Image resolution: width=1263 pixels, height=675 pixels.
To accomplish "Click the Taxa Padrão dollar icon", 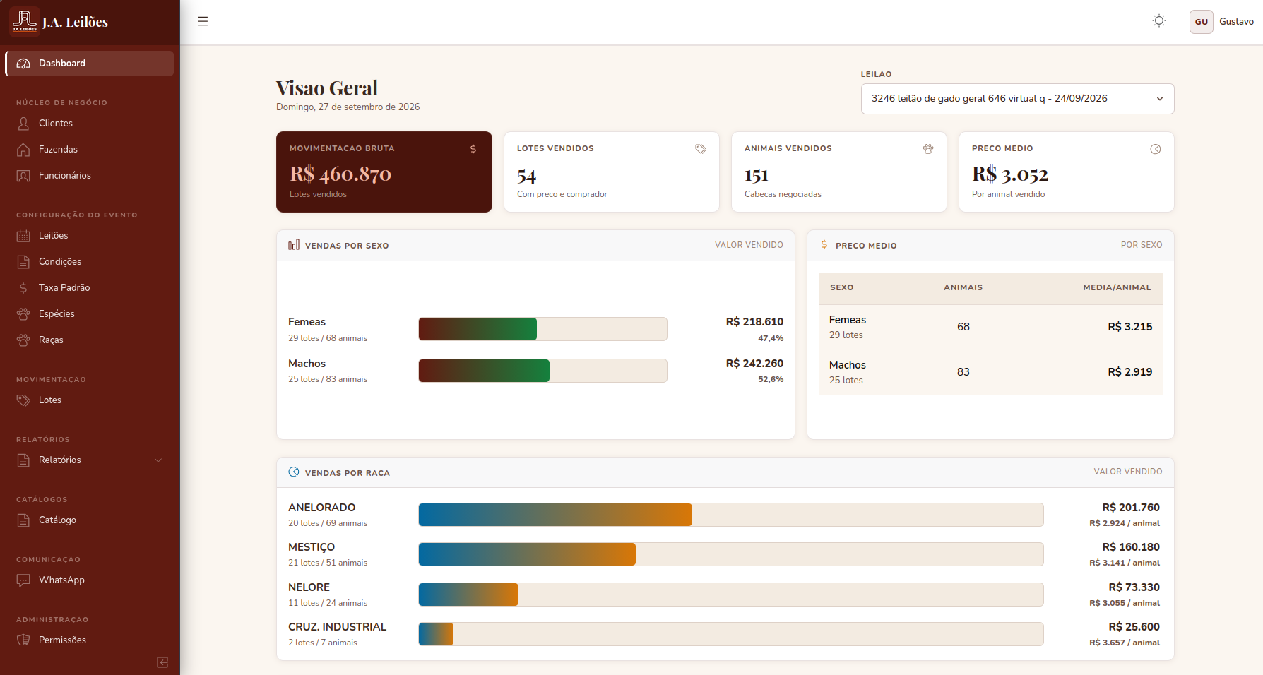I will click(x=23, y=288).
